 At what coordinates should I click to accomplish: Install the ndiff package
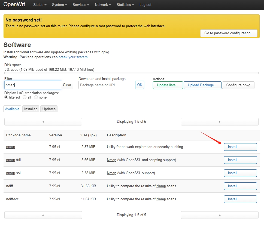[240, 186]
